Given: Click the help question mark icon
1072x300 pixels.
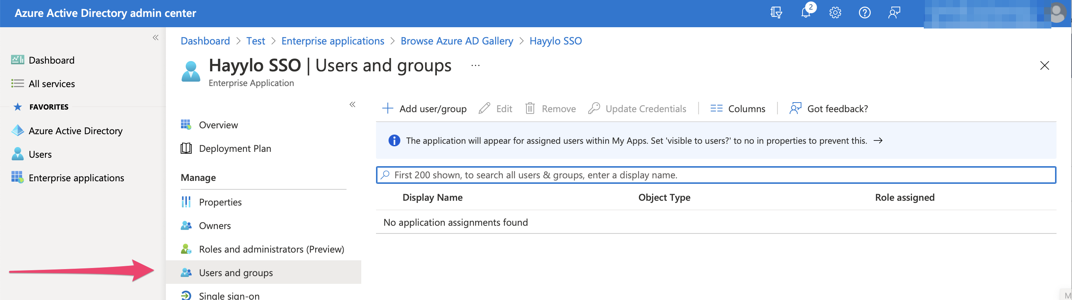Looking at the screenshot, I should click(x=864, y=13).
